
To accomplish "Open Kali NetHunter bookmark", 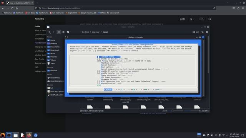I will (x=57, y=13).
